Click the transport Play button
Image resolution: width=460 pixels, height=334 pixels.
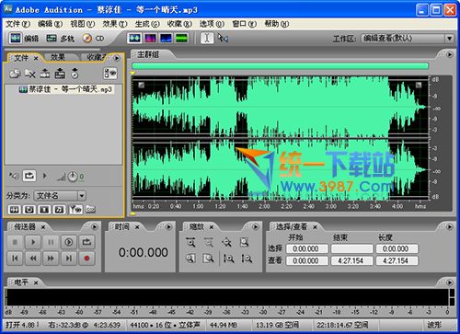click(x=33, y=242)
